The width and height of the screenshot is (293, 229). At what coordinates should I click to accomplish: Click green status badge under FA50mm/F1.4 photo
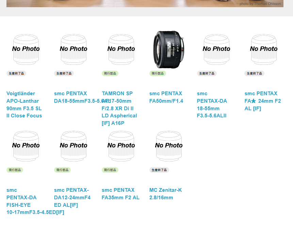pos(158,73)
